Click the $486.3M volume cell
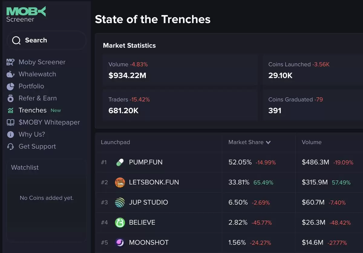The width and height of the screenshot is (363, 253). 315,162
